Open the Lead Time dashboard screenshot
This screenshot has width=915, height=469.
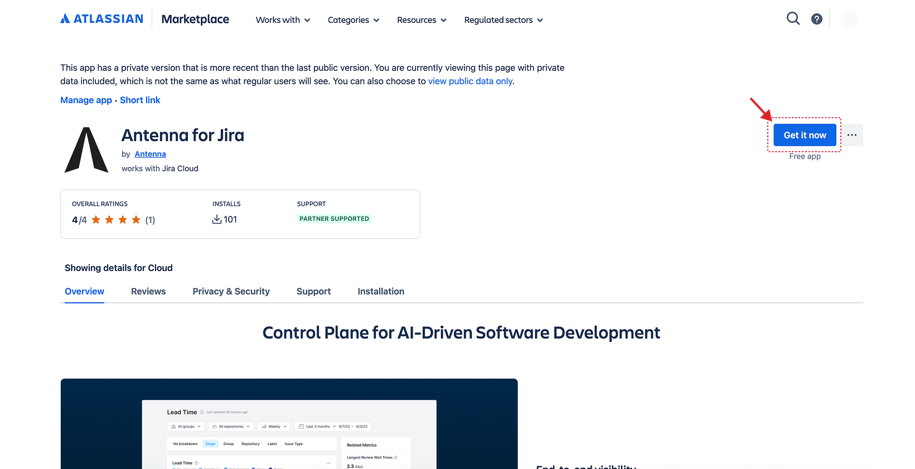pos(289,424)
